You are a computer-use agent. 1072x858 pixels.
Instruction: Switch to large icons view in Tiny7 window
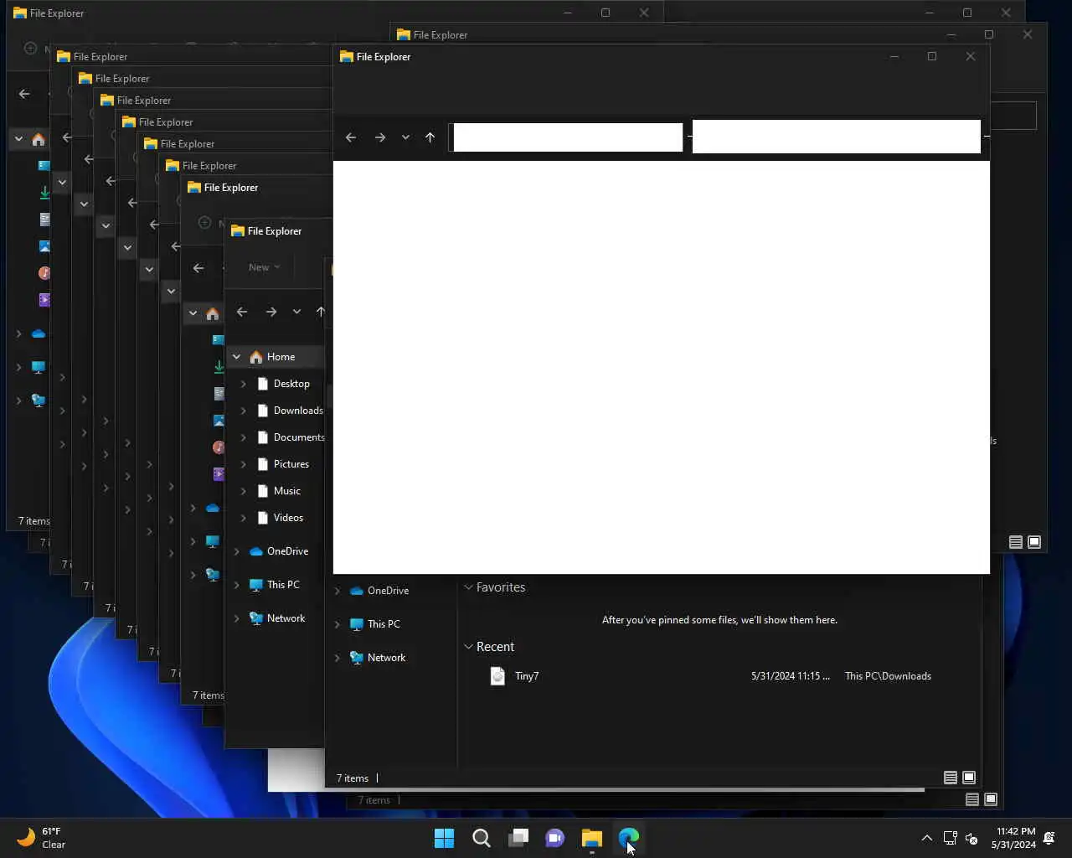(969, 778)
